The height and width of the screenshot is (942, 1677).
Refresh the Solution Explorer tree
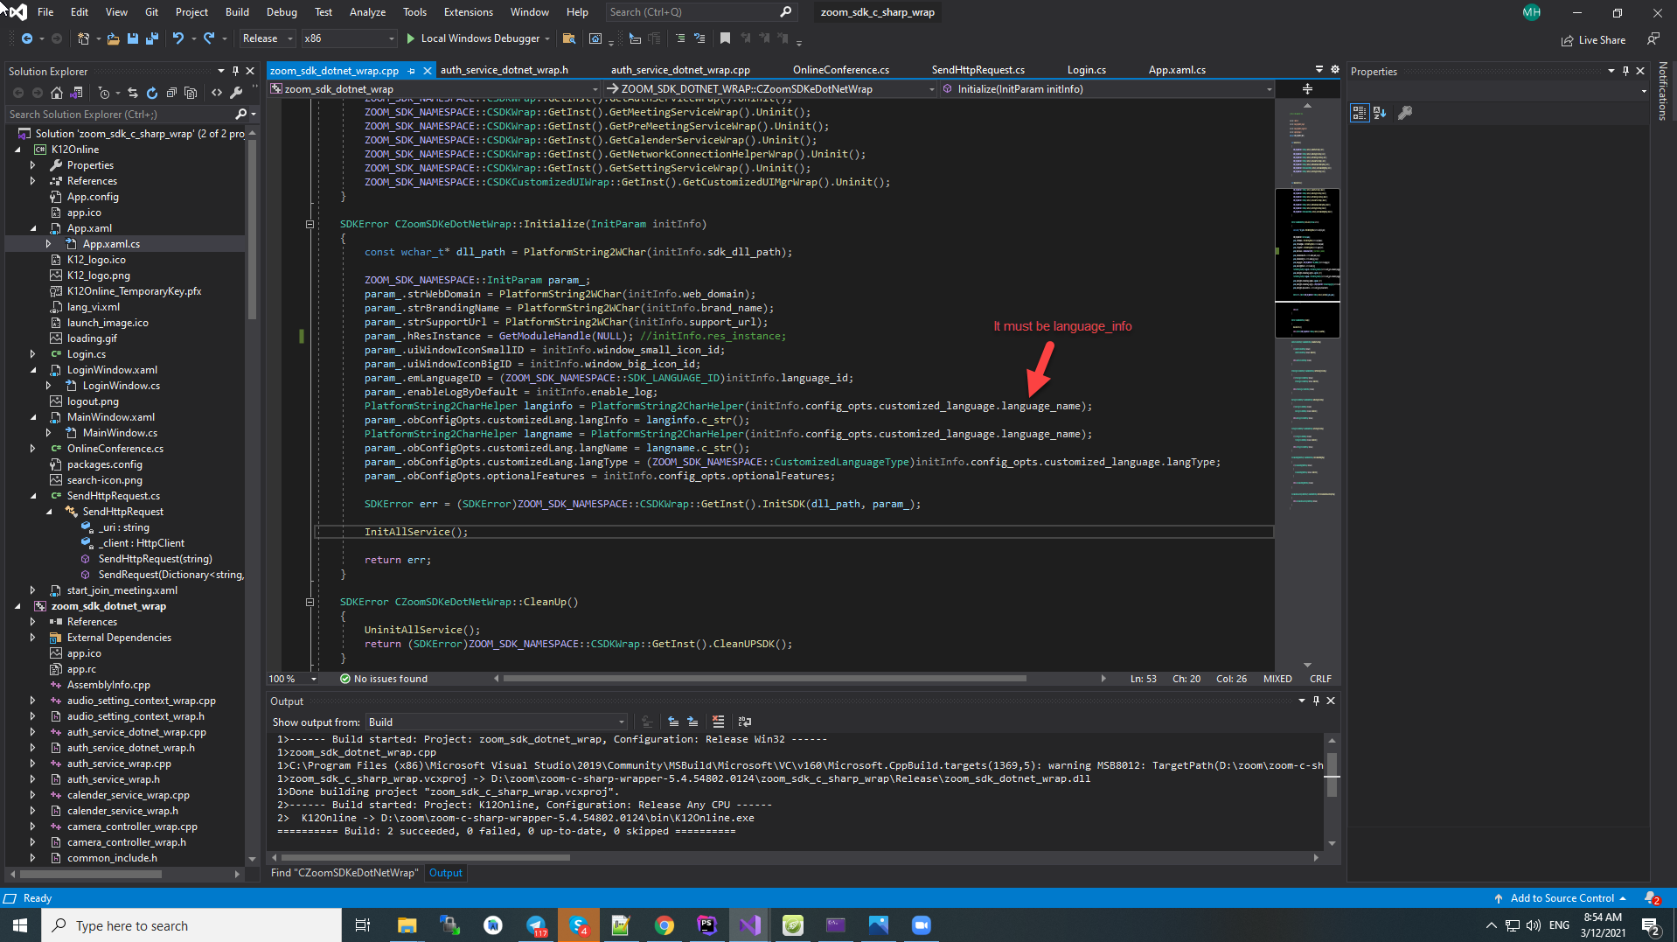tap(151, 93)
